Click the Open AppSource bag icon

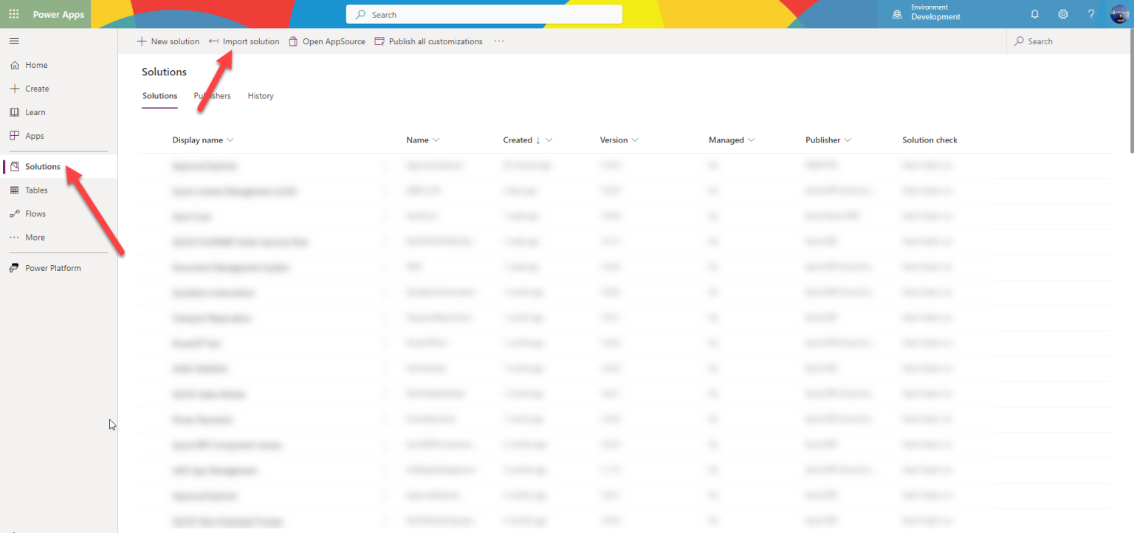293,41
